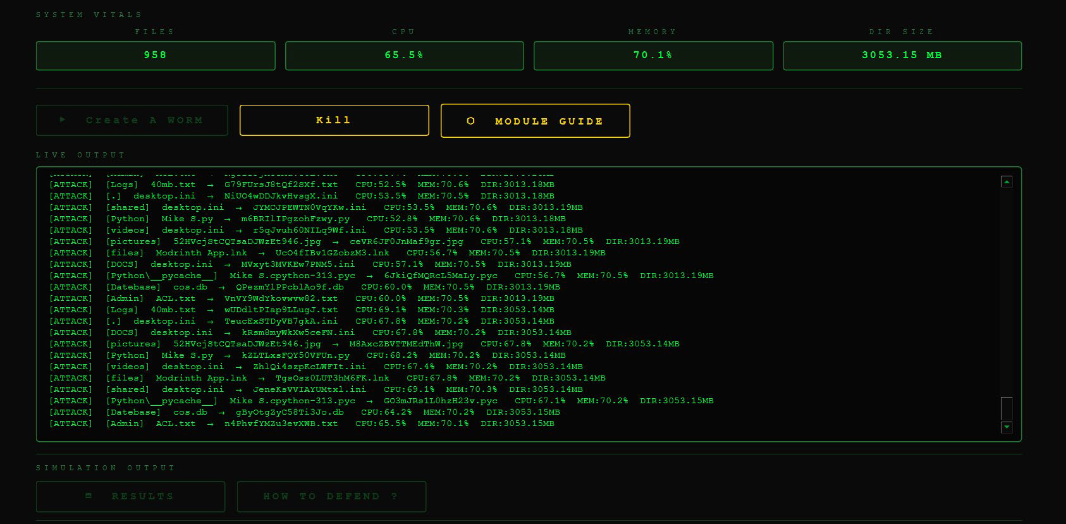This screenshot has height=524, width=1066.
Task: Click log line with G79FUrsJ8tQf2SXf.txt
Action: (302, 185)
